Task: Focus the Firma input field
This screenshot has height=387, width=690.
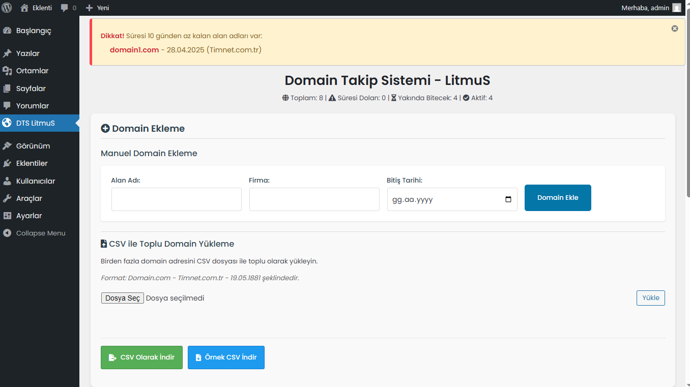Action: [x=314, y=199]
